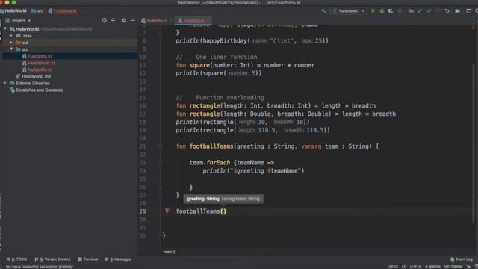Toggle read-only lock icon in status bar
The image size is (478, 269).
pyautogui.click(x=468, y=266)
